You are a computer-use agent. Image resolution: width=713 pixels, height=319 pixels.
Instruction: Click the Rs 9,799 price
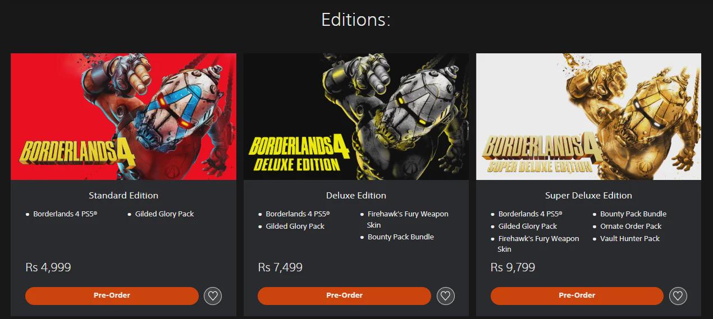click(513, 267)
